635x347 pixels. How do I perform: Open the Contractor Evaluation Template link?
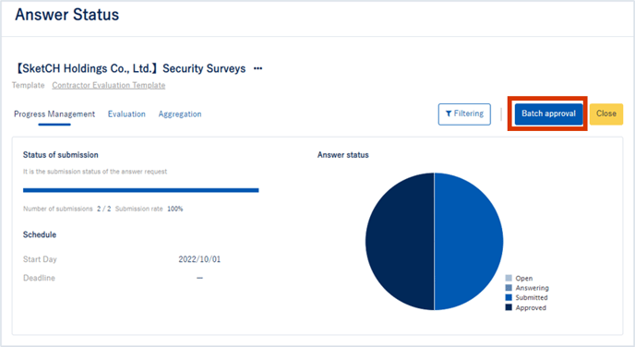coord(109,86)
